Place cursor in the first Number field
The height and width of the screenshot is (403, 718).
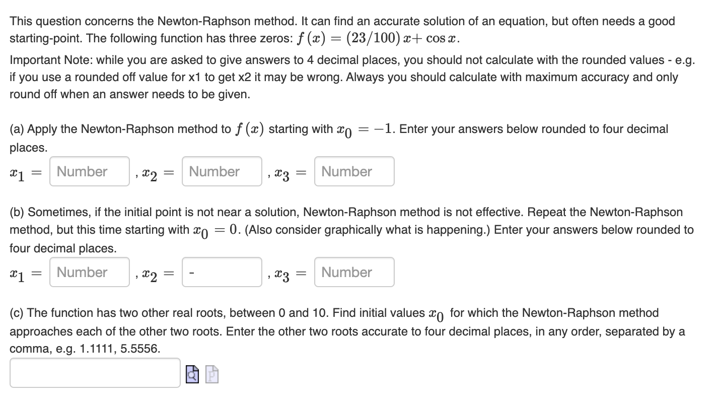tap(89, 172)
